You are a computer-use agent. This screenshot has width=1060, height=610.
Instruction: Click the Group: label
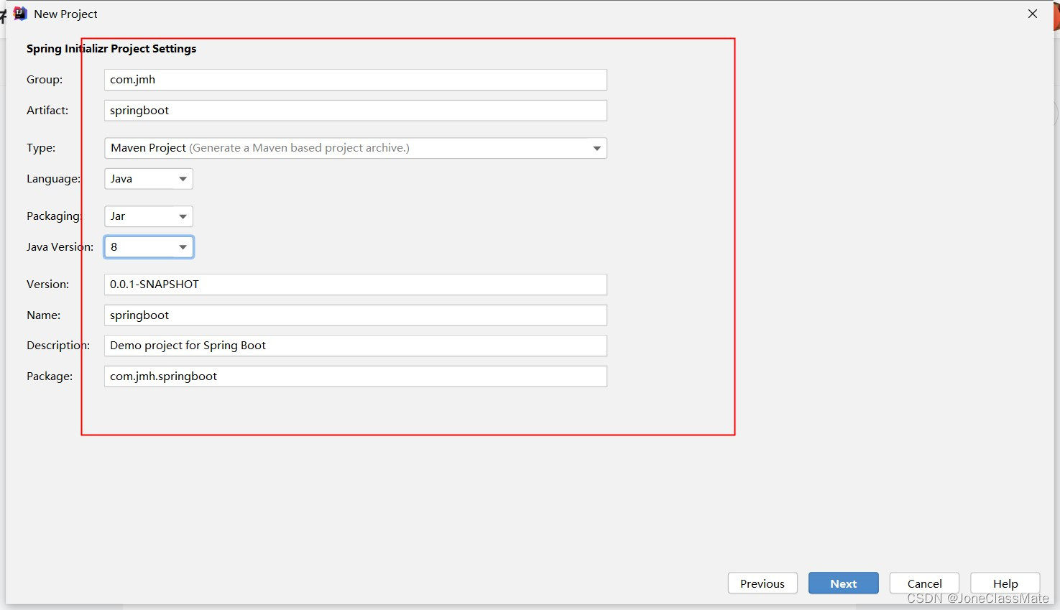(45, 80)
